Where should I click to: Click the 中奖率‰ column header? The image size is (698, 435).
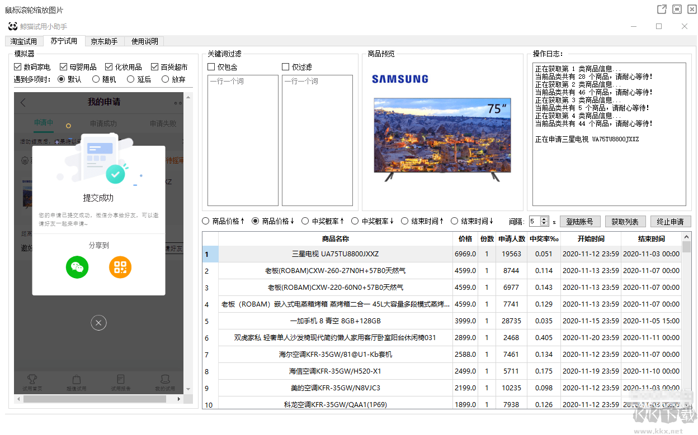pyautogui.click(x=544, y=238)
